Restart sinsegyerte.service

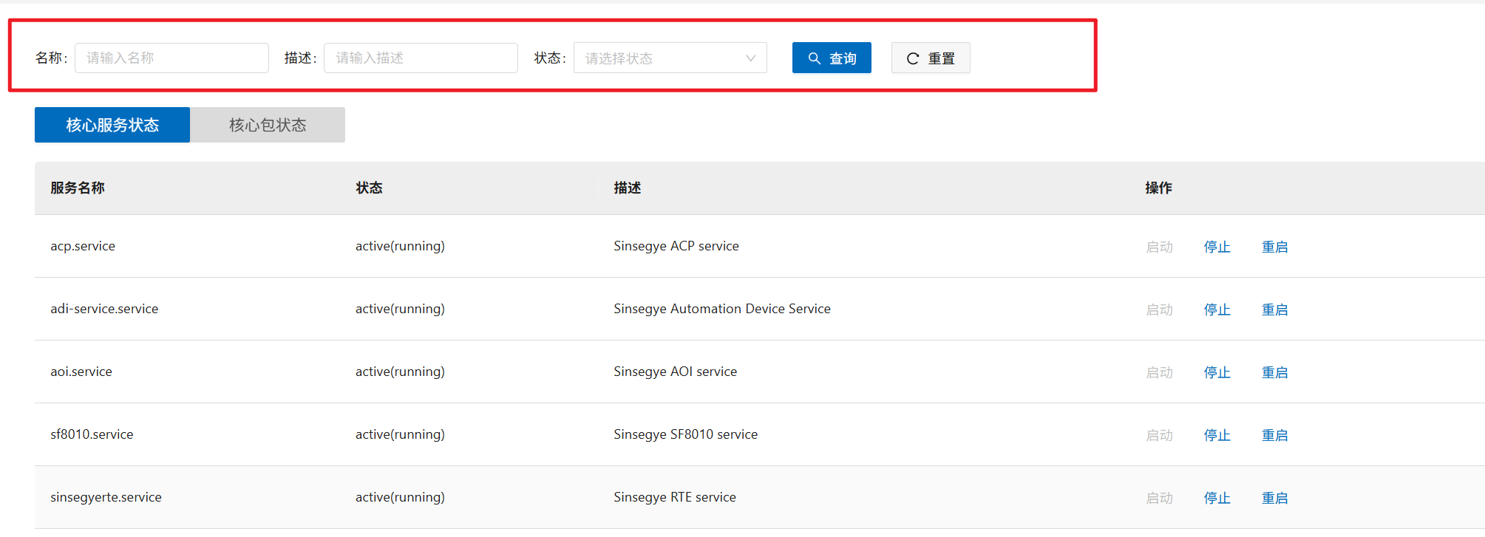1274,498
